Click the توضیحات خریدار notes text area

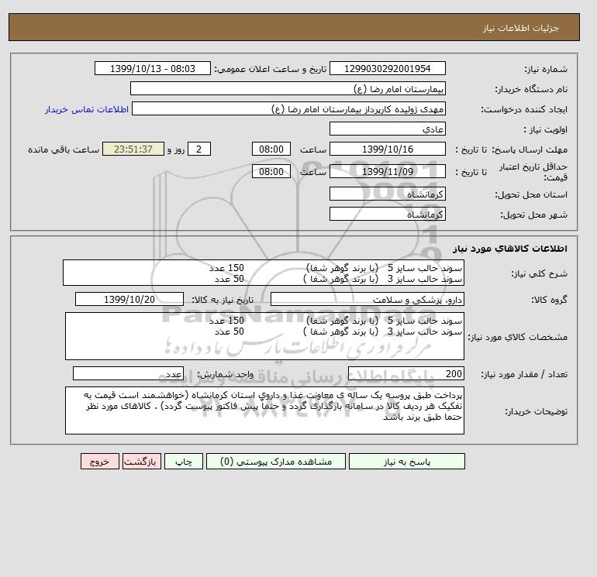264,410
